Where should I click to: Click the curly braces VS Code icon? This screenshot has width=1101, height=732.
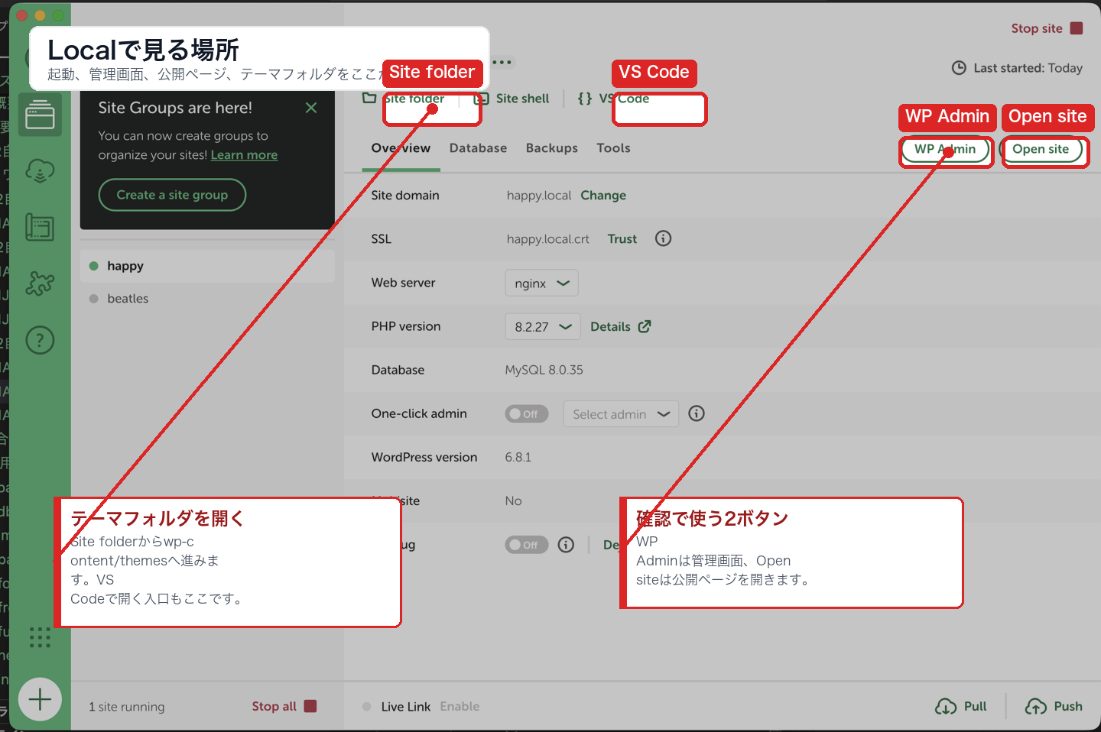click(585, 99)
